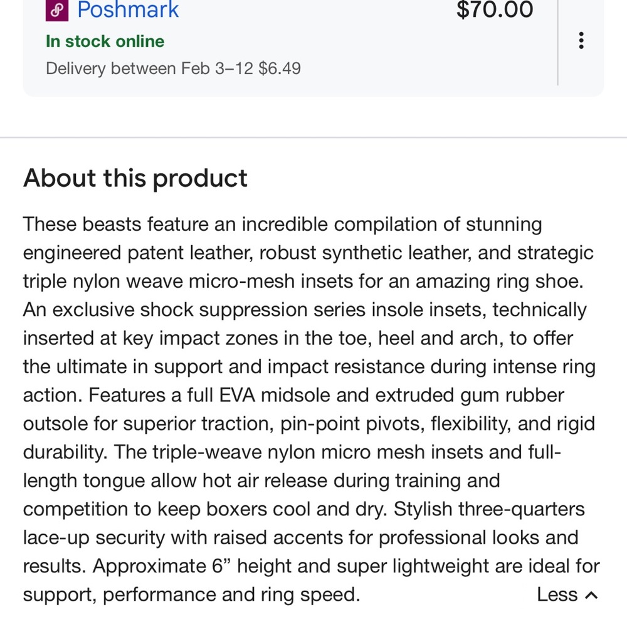This screenshot has height=627, width=627.
Task: Open the Poshmark seller link
Action: click(128, 9)
